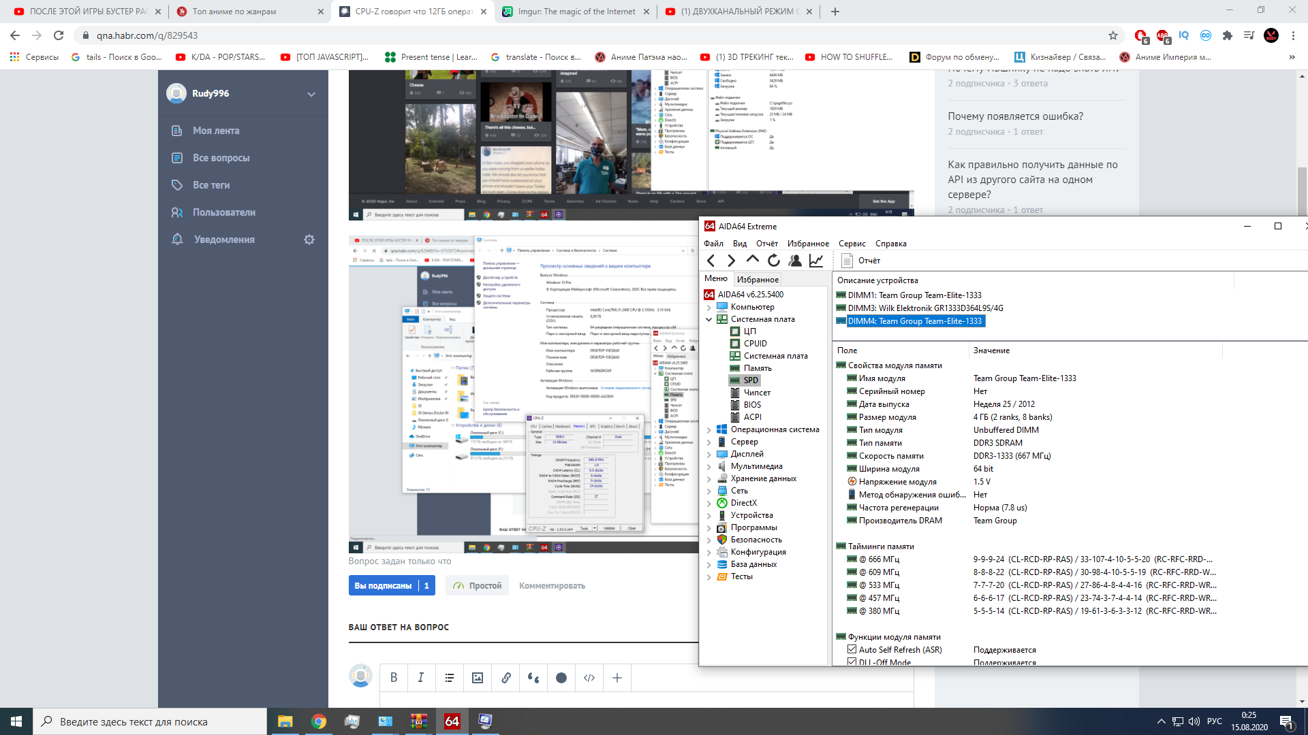Click Windows taskbar search box
This screenshot has width=1308, height=735.
point(150,721)
